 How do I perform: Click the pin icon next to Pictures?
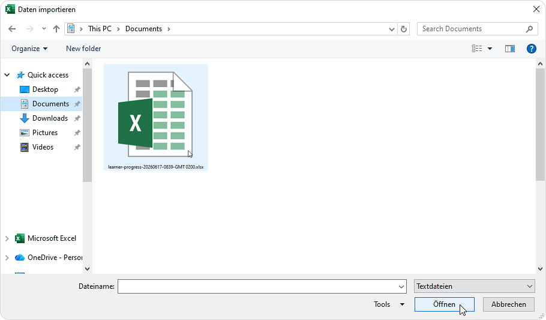[x=77, y=133]
